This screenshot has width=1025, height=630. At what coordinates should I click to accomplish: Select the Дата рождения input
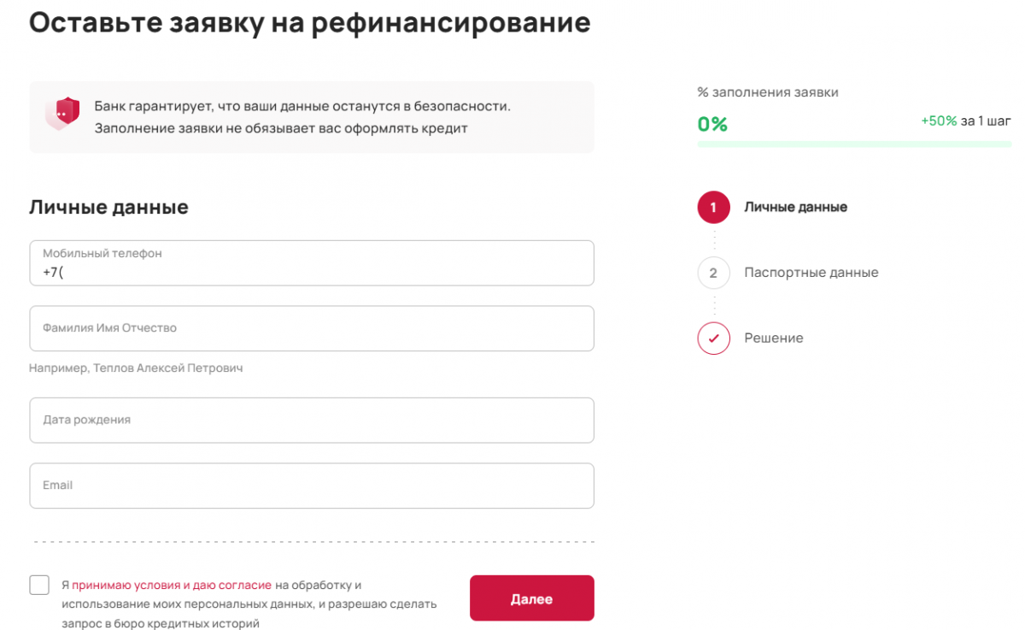click(312, 420)
